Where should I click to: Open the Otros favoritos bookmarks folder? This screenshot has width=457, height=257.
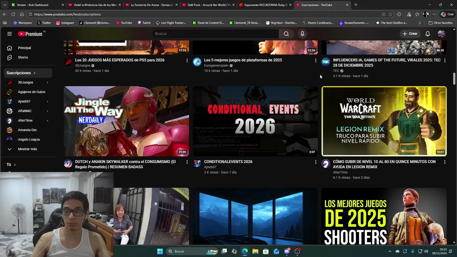[x=441, y=23]
